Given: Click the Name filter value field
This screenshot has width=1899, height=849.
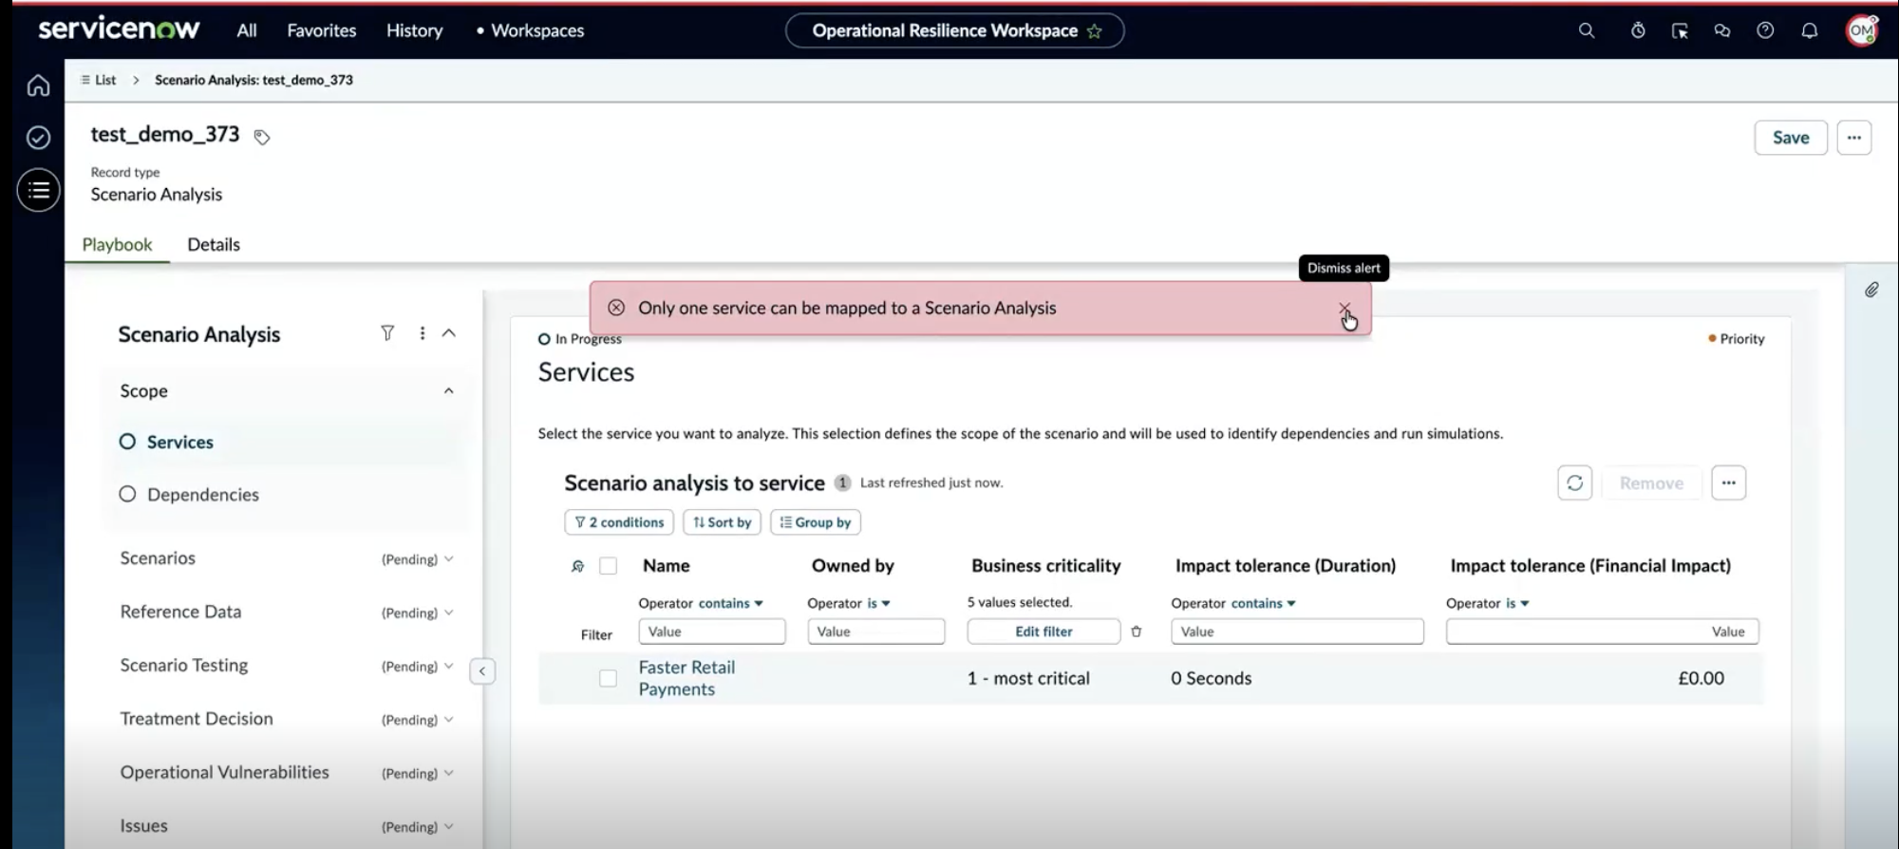Looking at the screenshot, I should pyautogui.click(x=712, y=632).
